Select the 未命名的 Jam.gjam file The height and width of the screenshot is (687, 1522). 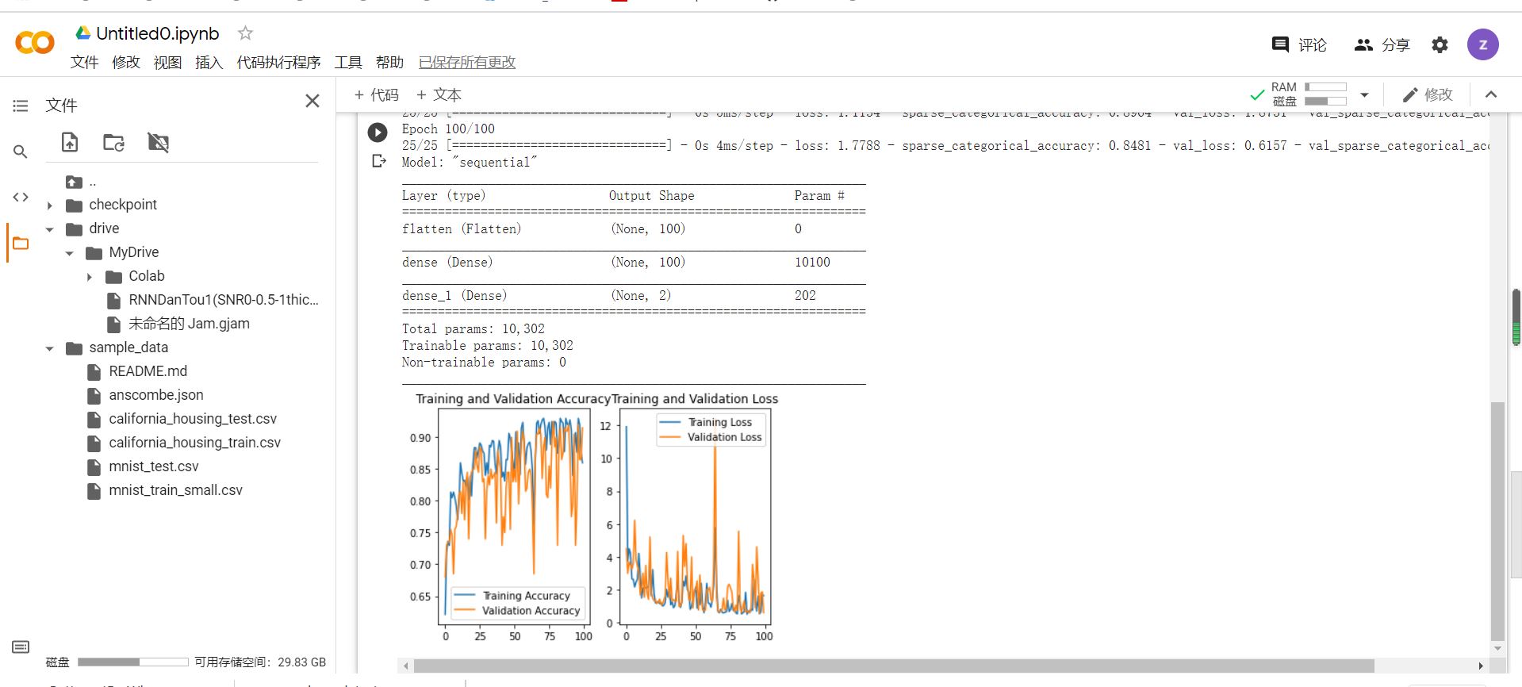pyautogui.click(x=189, y=324)
